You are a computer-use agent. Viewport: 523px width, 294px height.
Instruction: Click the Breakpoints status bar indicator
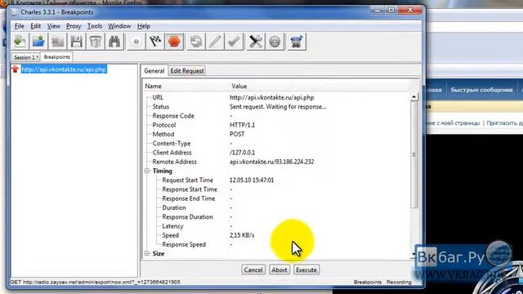(368, 282)
